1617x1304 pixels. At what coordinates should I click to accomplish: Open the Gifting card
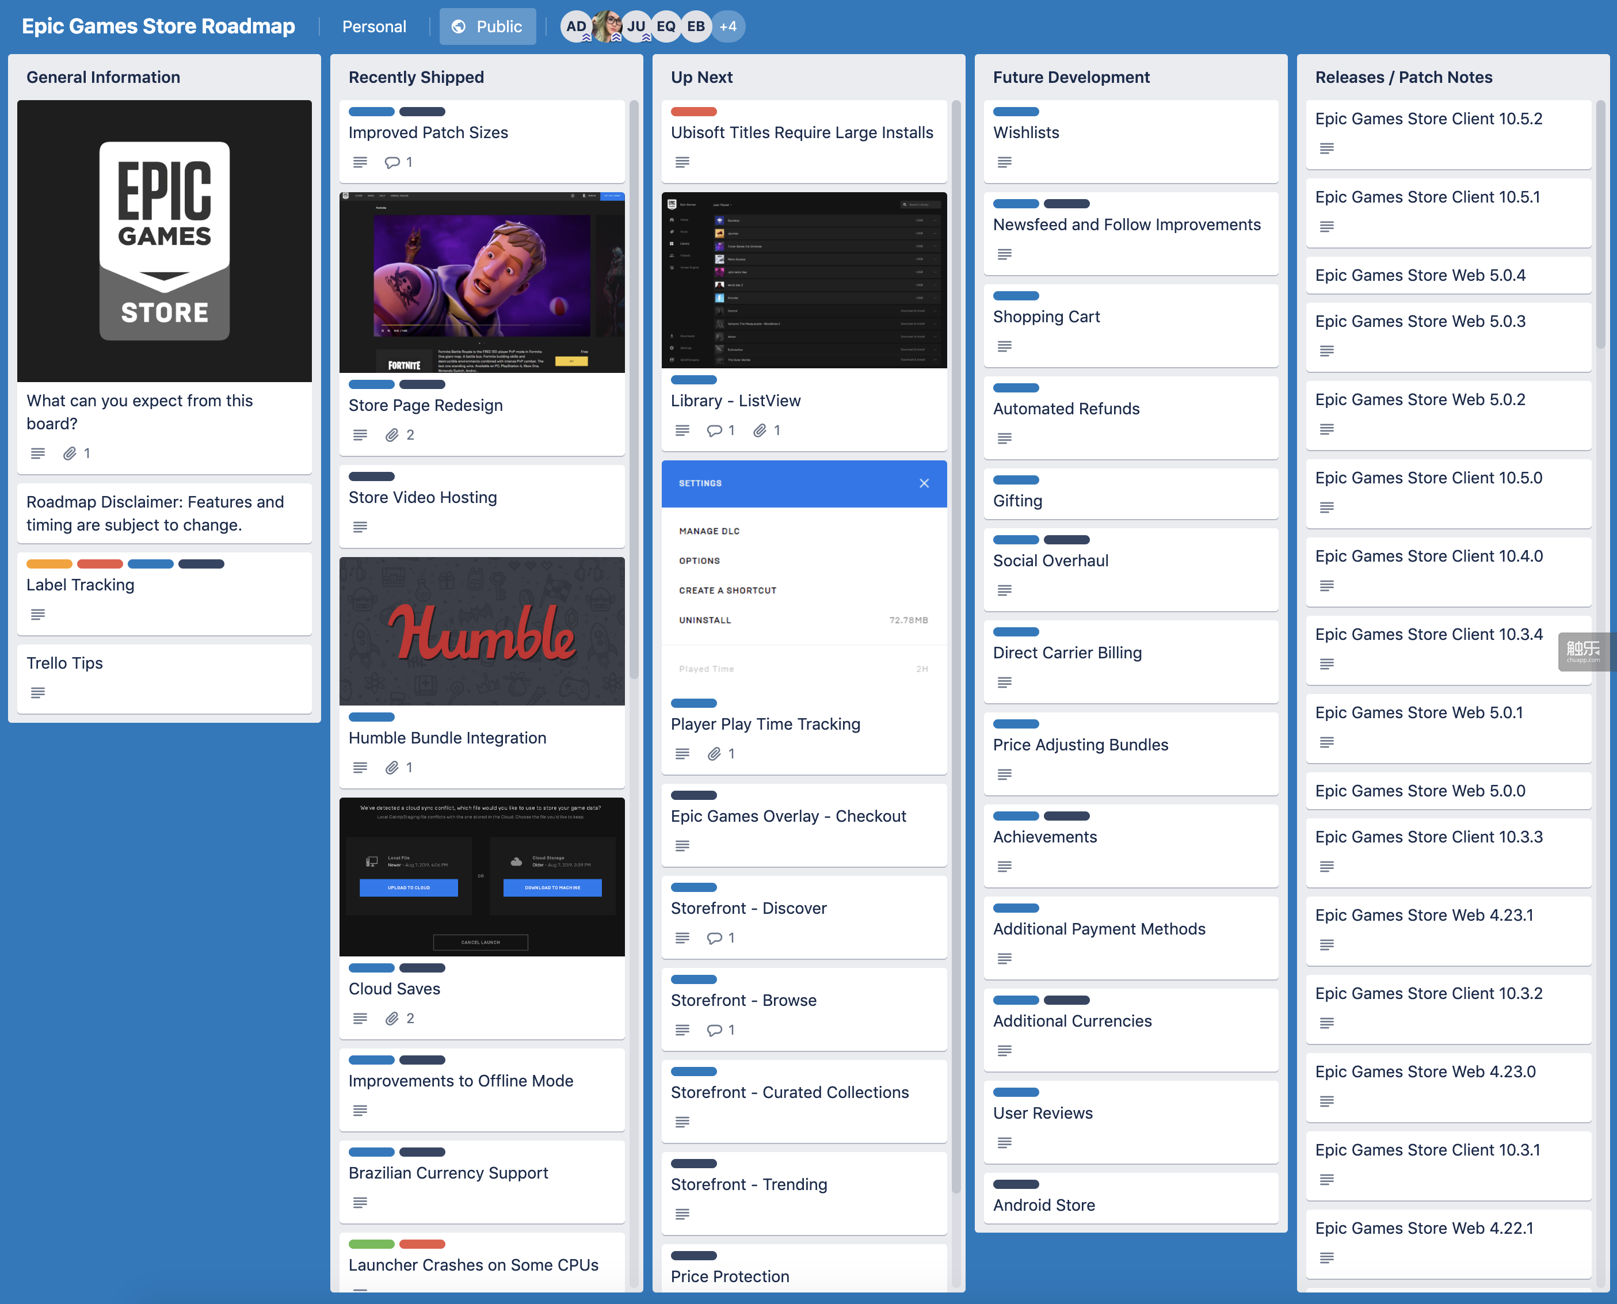(1131, 494)
